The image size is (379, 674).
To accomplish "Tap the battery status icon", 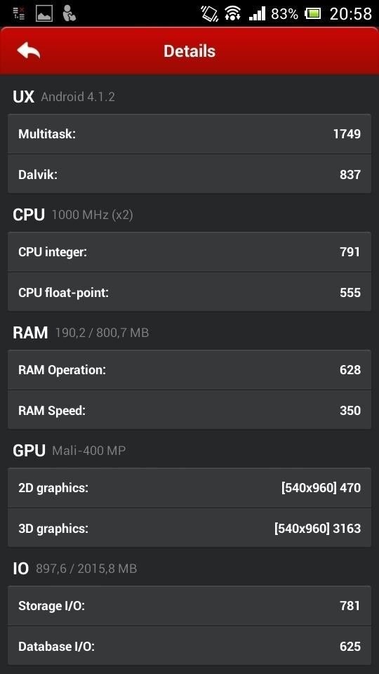I will click(x=312, y=14).
